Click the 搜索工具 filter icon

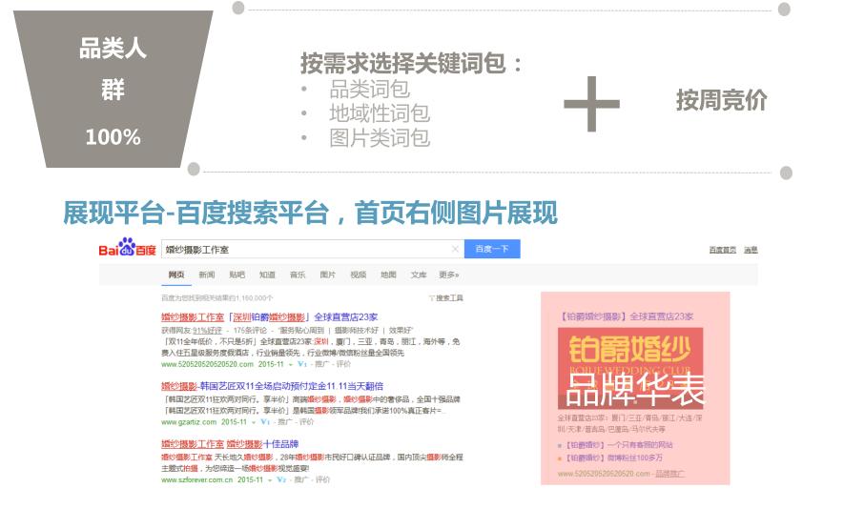431,298
